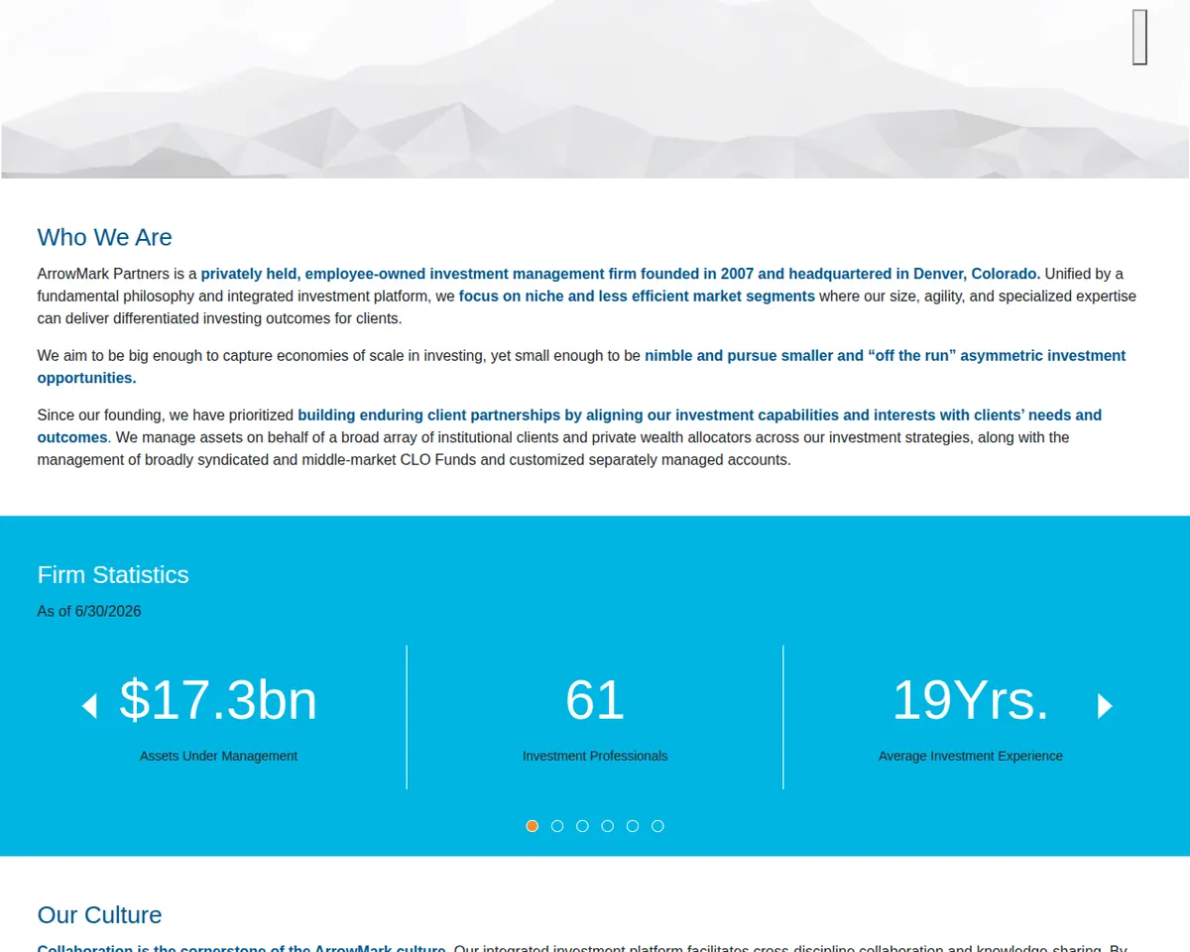Click the 61 statistic value
Screen dimensions: 1190x952
click(595, 700)
